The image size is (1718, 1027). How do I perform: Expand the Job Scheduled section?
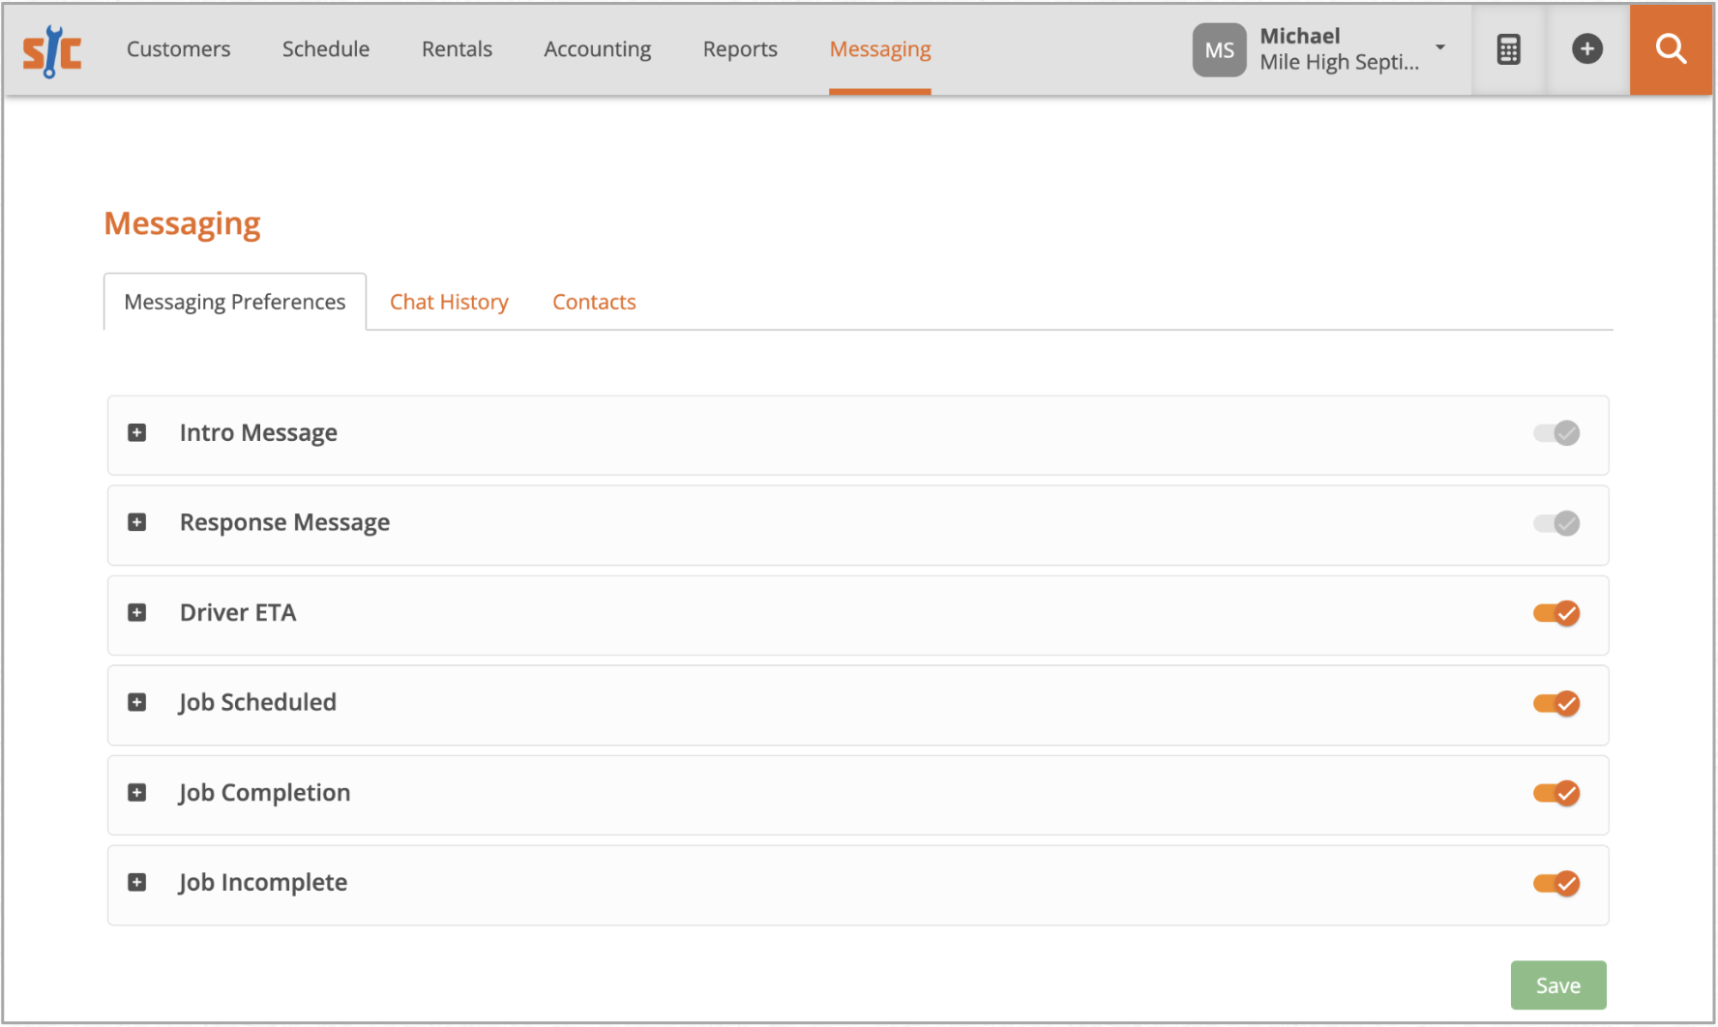point(137,702)
